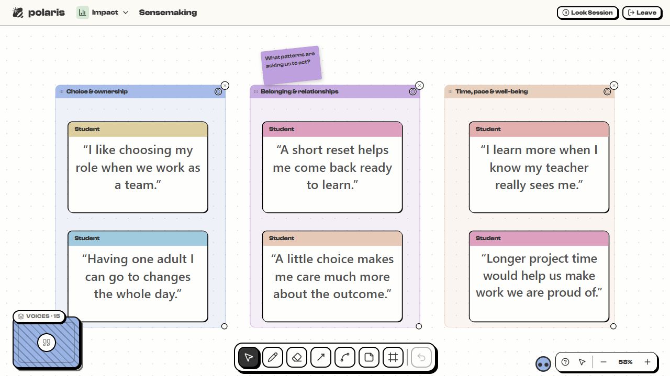Image resolution: width=670 pixels, height=376 pixels.
Task: Select the pointer select tool
Action: tap(249, 358)
